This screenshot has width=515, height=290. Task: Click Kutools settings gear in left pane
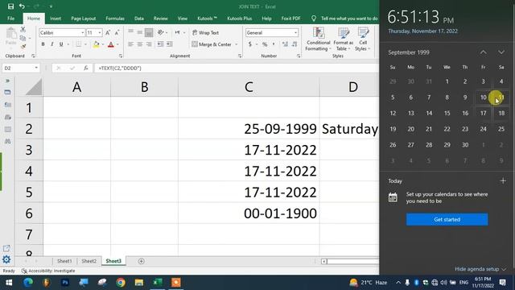6,259
